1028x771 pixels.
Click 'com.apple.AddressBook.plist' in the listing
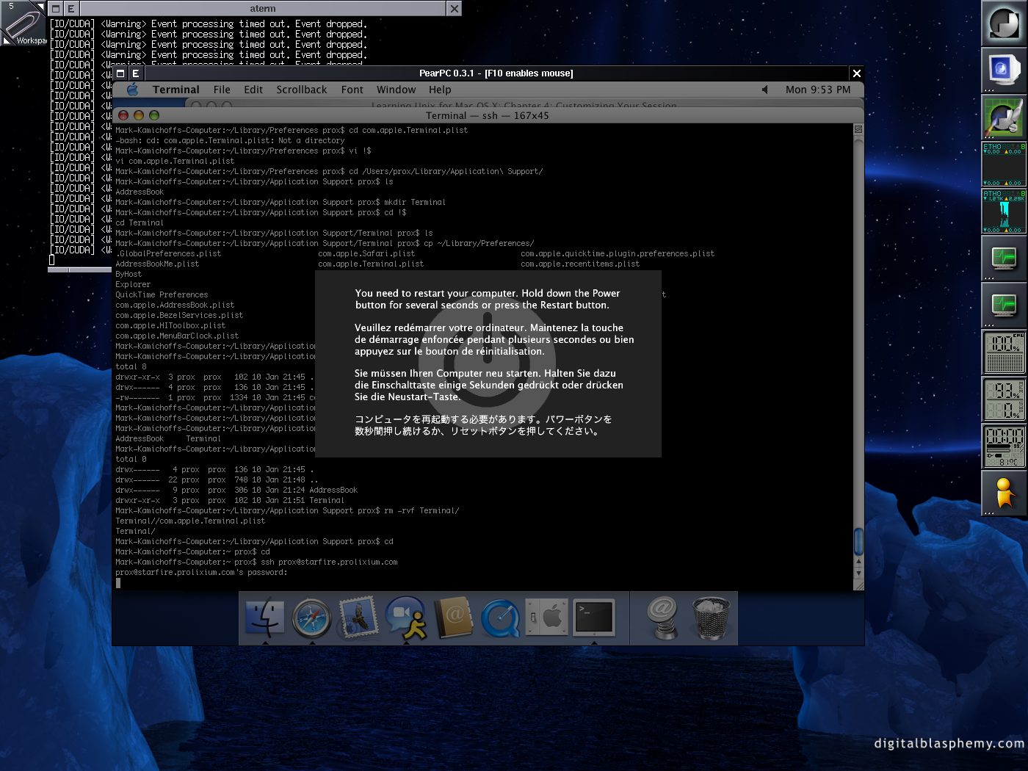coord(175,305)
